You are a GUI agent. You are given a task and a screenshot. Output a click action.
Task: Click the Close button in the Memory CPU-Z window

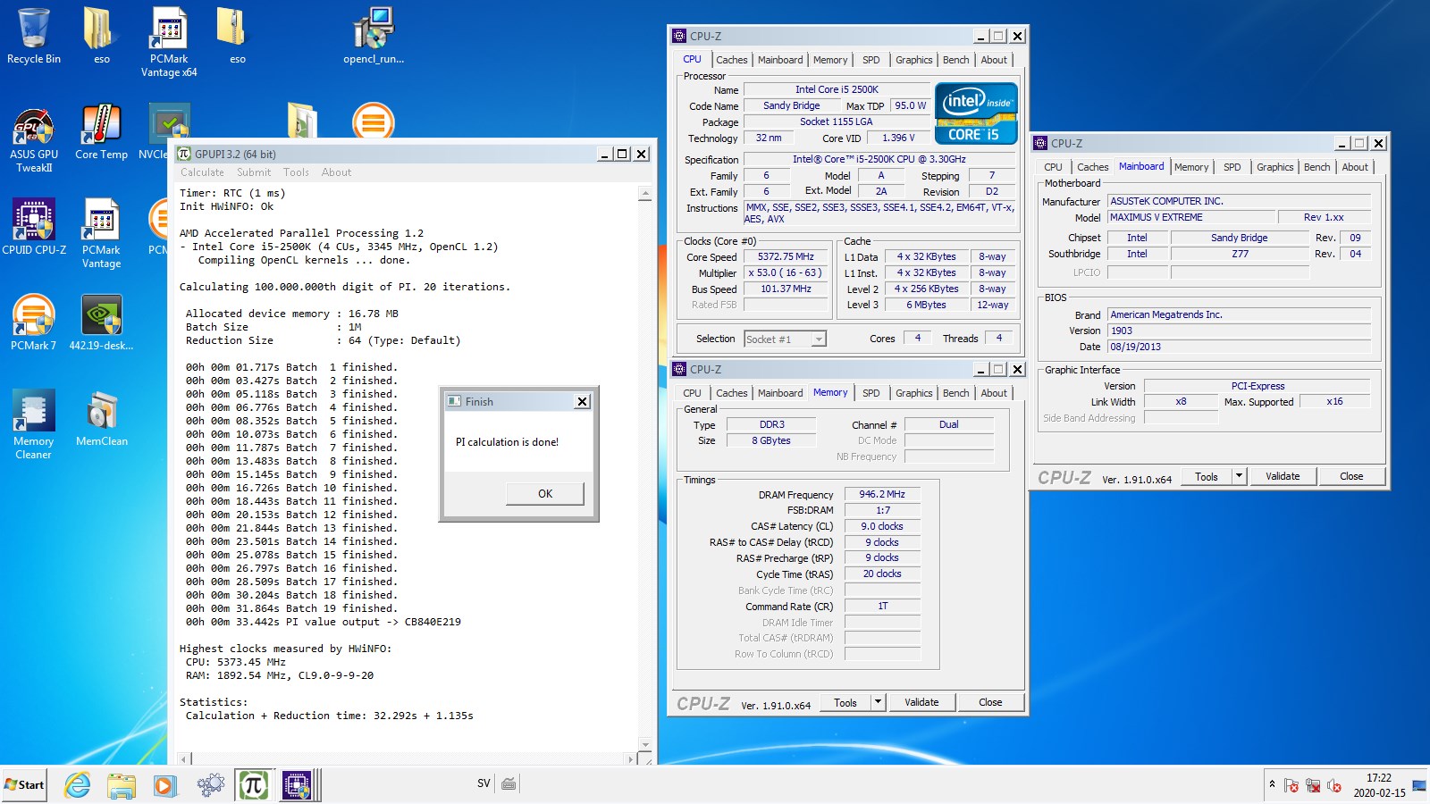(x=990, y=702)
